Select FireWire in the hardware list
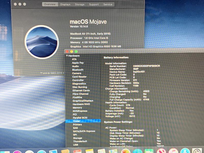This screenshot has width=204, height=153. click(77, 97)
